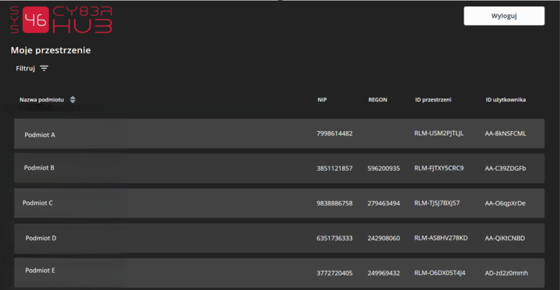Select NIP 7998614482

[x=335, y=133]
